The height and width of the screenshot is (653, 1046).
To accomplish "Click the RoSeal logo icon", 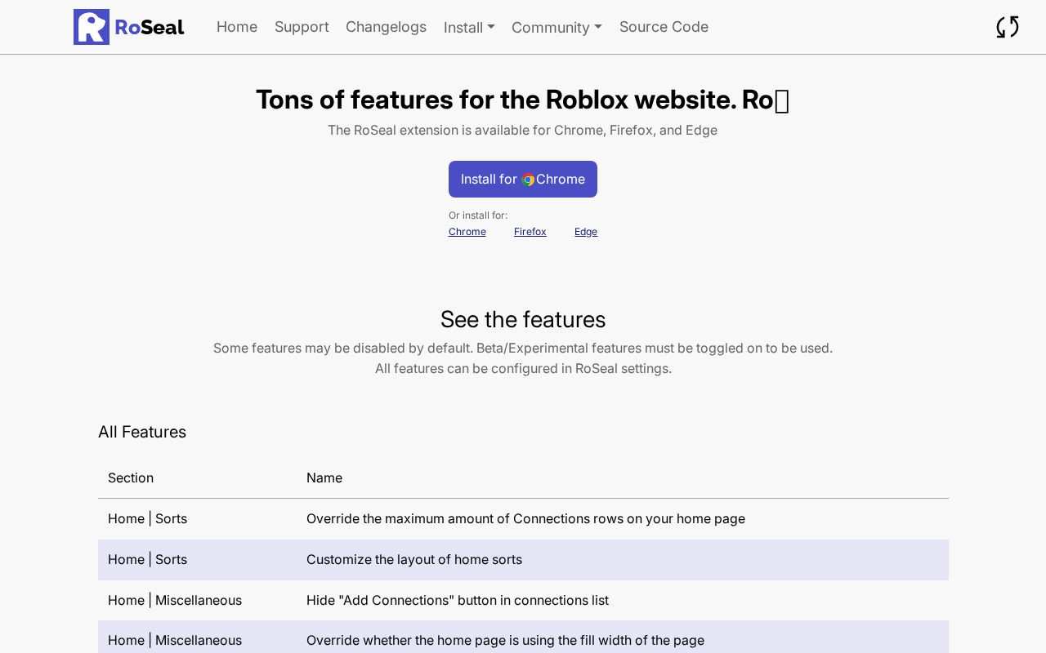I will point(92,27).
